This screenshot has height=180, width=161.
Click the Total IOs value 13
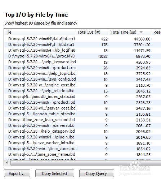tap(106, 91)
